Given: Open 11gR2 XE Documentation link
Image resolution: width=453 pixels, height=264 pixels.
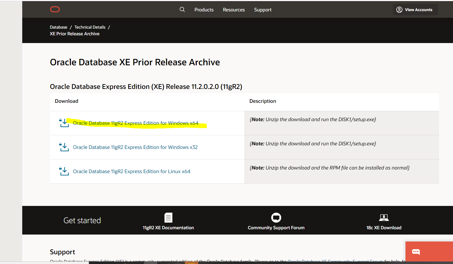Looking at the screenshot, I should (x=168, y=228).
